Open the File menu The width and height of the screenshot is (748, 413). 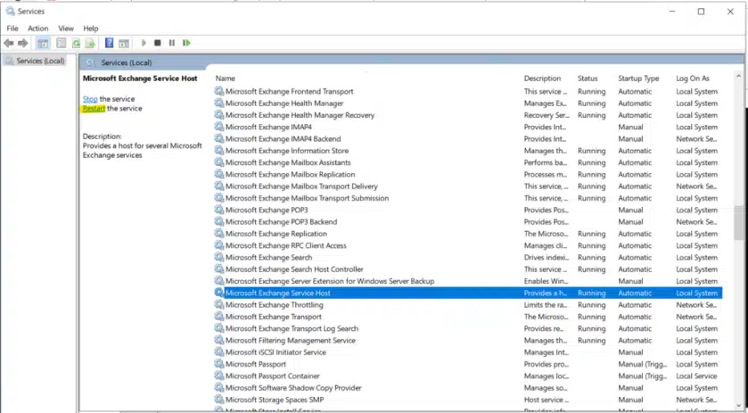point(12,29)
